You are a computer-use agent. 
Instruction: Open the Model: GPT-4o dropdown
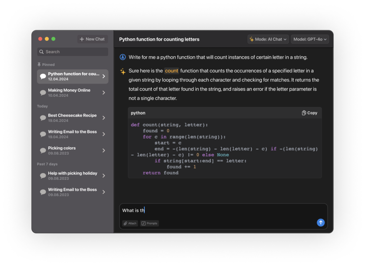tap(310, 39)
